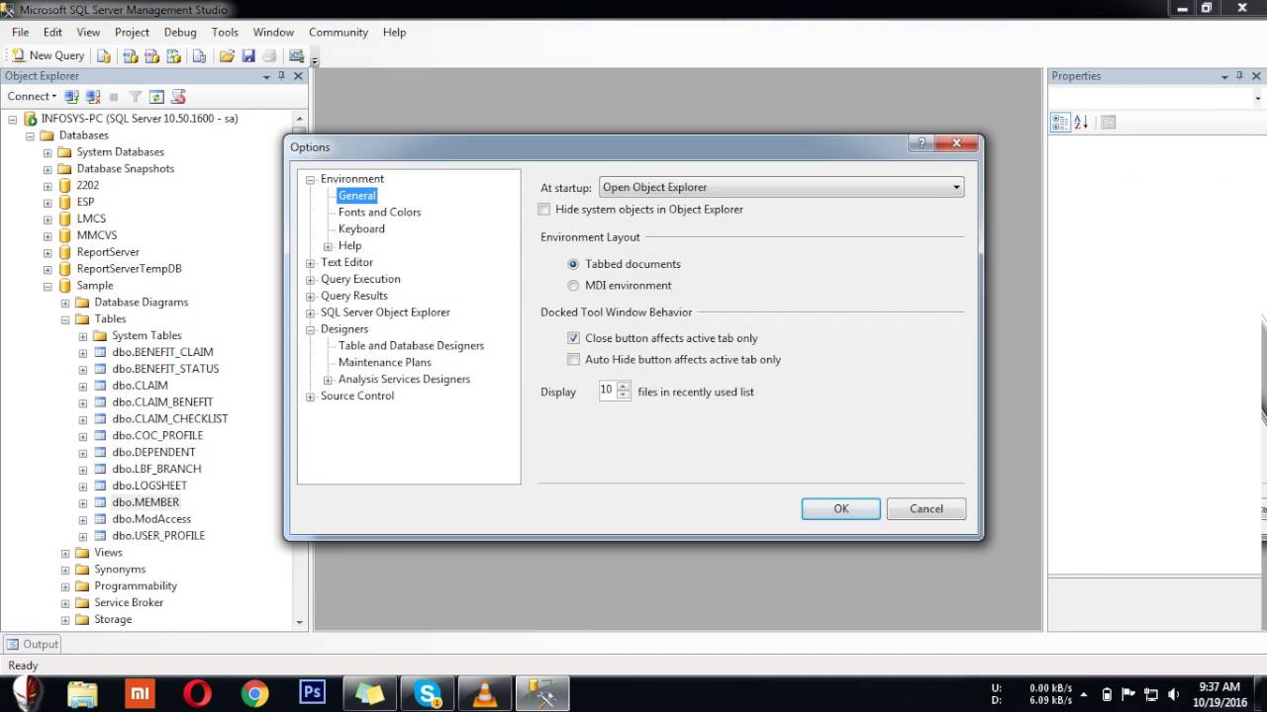Select Fonts and Colors in Options tree
The width and height of the screenshot is (1267, 712).
(x=380, y=213)
